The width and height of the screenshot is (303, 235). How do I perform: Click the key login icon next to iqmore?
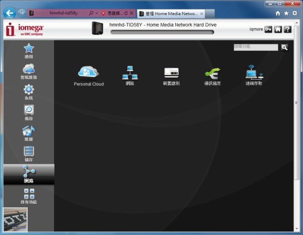[268, 29]
